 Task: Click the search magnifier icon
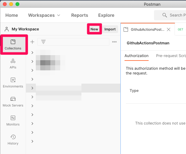(x=165, y=15)
